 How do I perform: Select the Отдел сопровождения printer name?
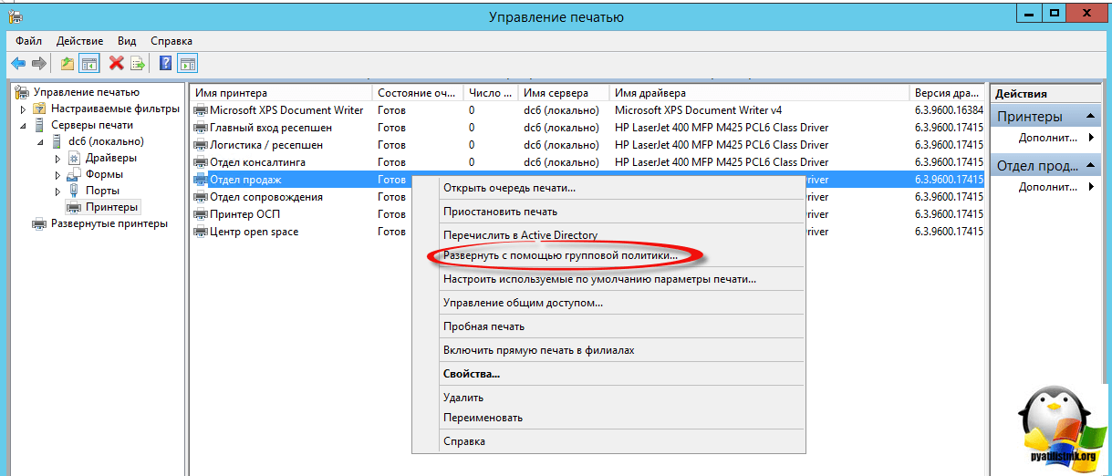coord(266,197)
